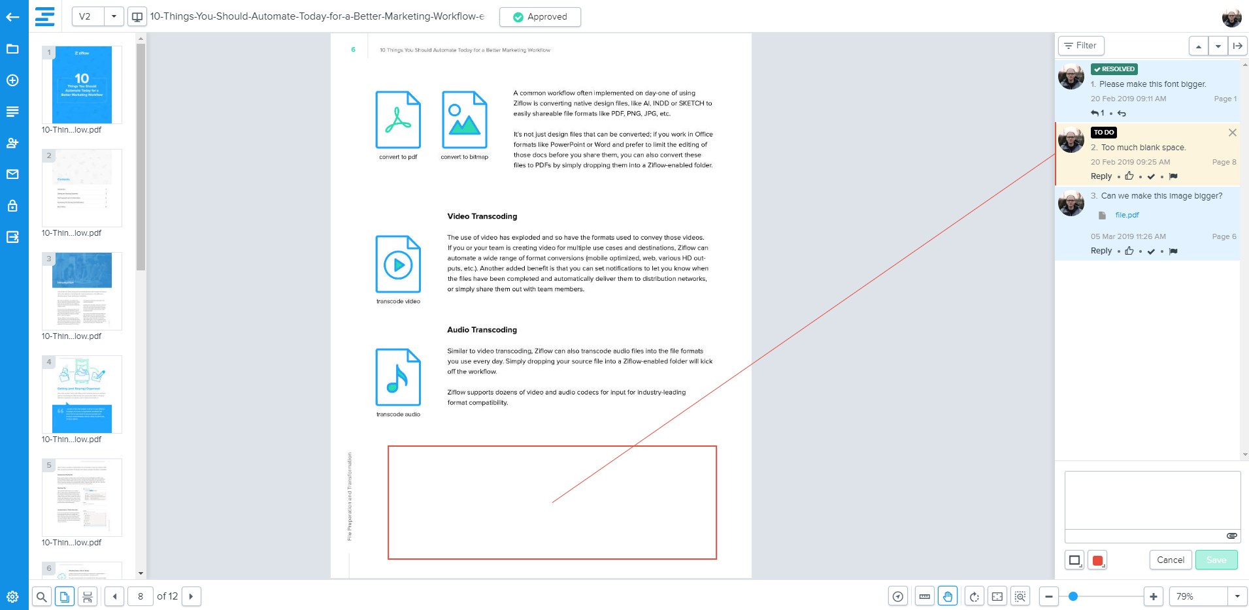Like the 'Can we make this image bigger?' comment
This screenshot has height=610, width=1249.
point(1129,251)
